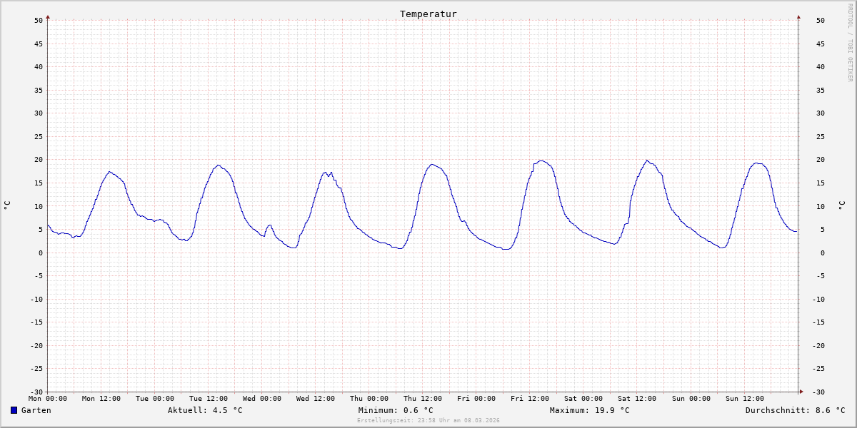Click the blue Garten legend color swatch
This screenshot has width=857, height=428.
coord(14,410)
